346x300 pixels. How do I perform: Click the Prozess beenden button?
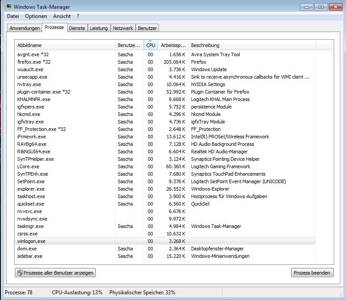point(312,273)
